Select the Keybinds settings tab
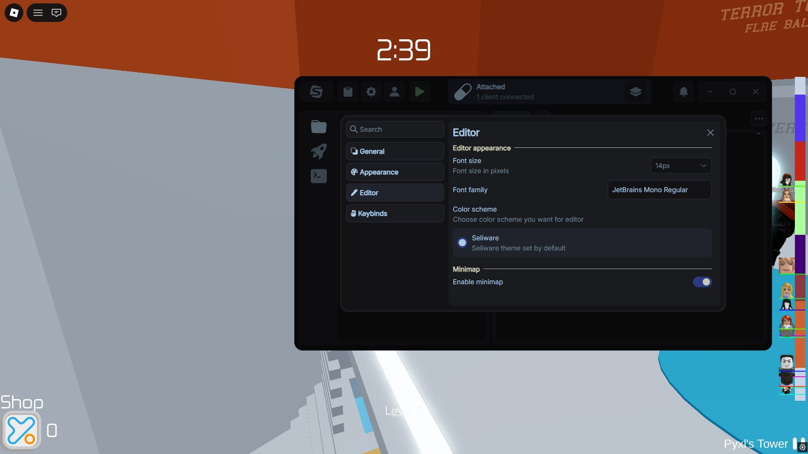 coord(395,213)
